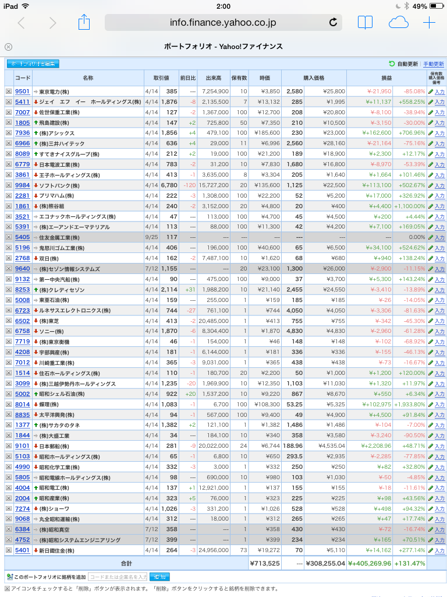
Task: Click up arrow icon beside 飛島建設
Action: pos(36,122)
